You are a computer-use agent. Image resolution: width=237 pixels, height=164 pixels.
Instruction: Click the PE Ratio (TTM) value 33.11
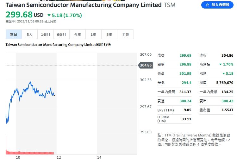pyautogui.click(x=186, y=119)
